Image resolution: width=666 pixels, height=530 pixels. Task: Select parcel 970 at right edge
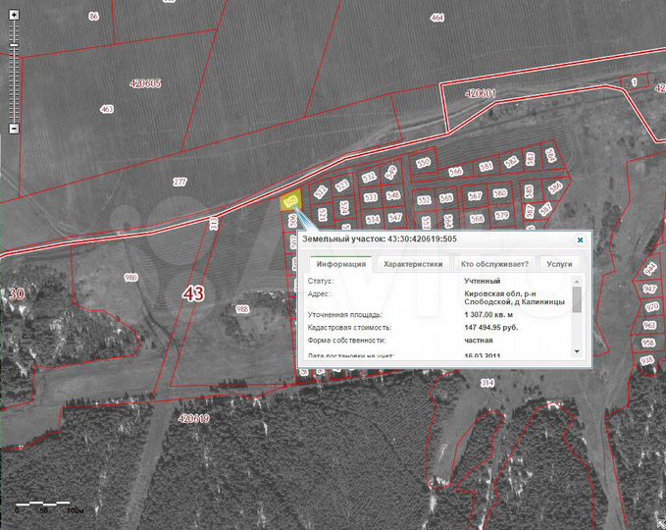(648, 307)
